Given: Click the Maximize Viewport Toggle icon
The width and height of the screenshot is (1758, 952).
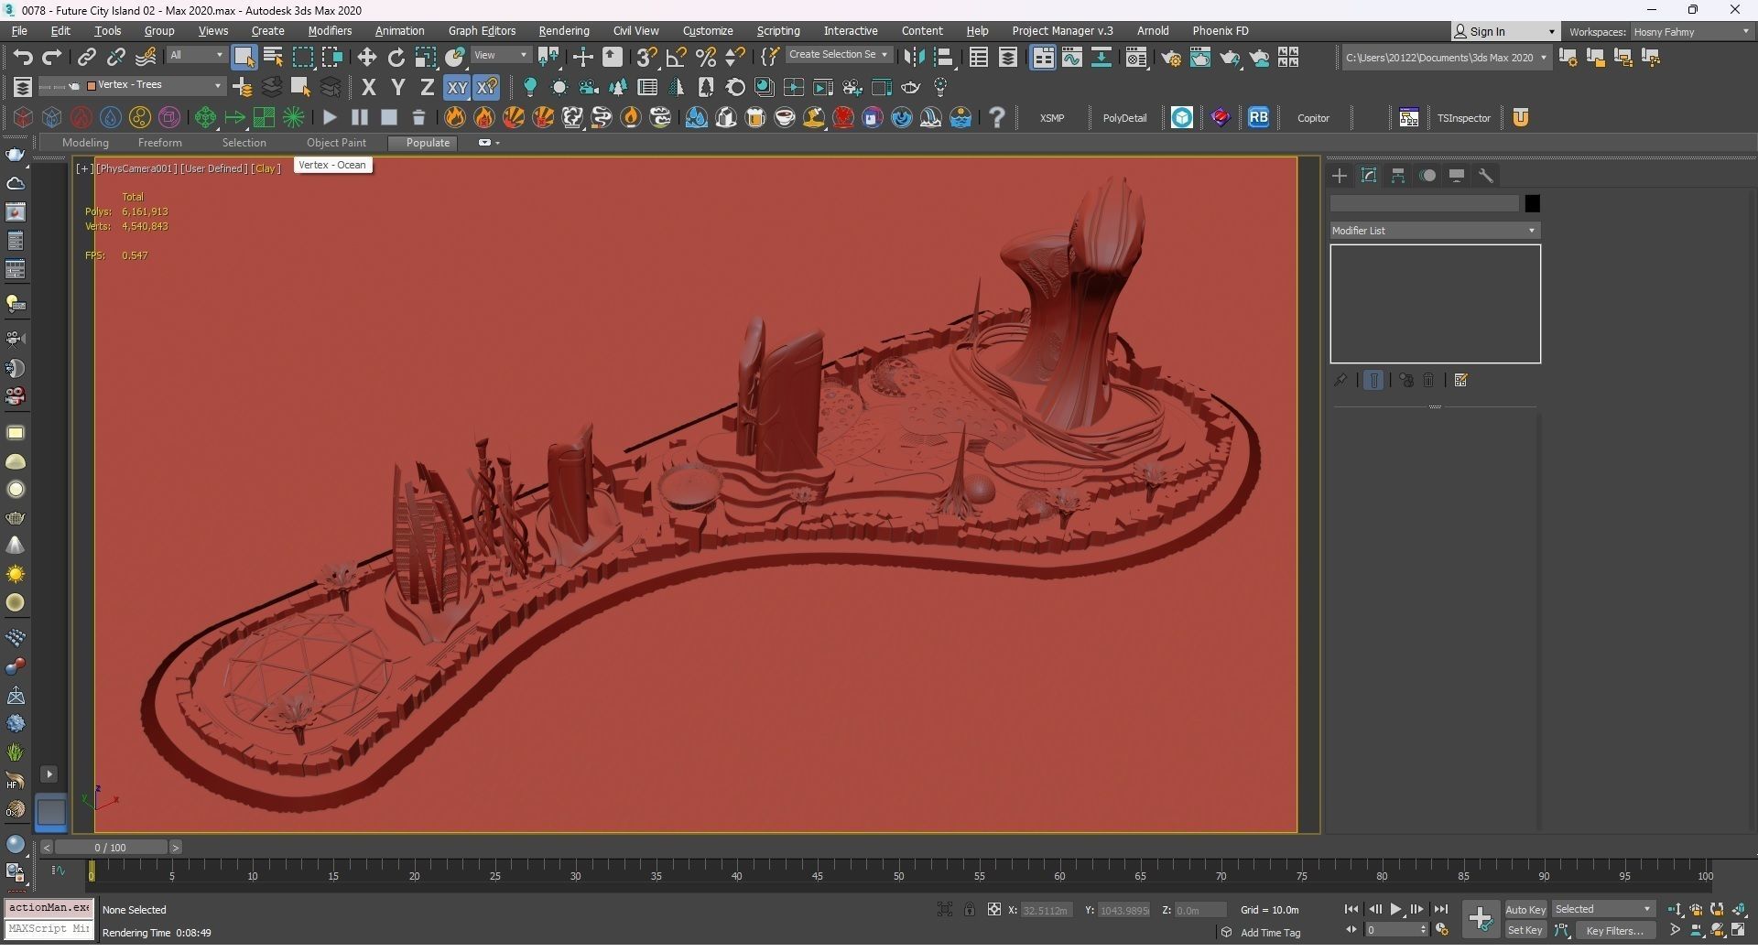Looking at the screenshot, I should click(1738, 930).
